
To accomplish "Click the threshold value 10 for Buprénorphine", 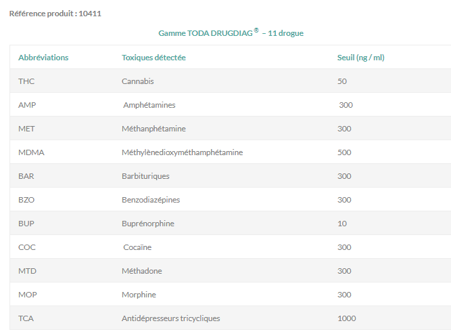I will point(341,224).
